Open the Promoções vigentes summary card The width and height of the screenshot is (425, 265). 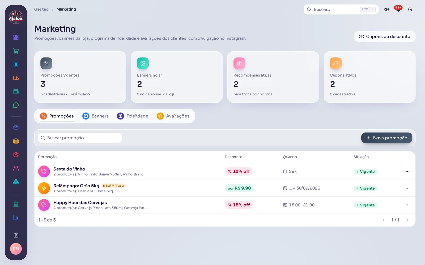(80, 77)
